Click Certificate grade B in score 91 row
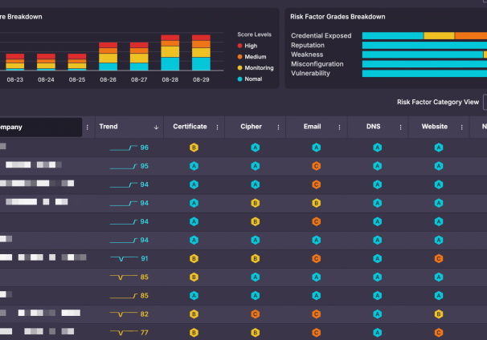 (x=194, y=258)
